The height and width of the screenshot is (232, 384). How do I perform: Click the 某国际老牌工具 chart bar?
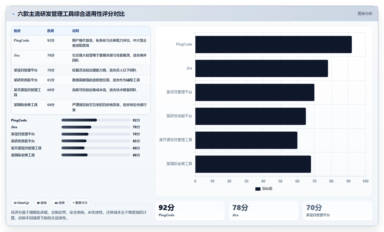[253, 164]
